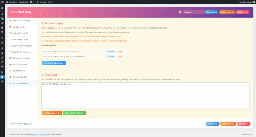Click top Lưu thay đổi button
Image resolution: width=256 pixels, height=137 pixels.
212,12
